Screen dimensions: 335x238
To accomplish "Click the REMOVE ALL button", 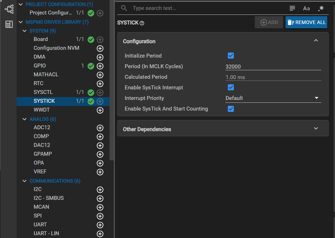I will (x=306, y=22).
